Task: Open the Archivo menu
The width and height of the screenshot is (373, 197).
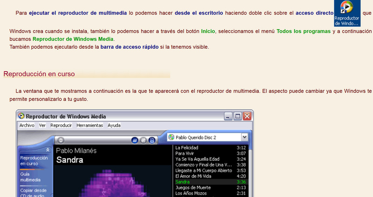Action: click(x=27, y=125)
